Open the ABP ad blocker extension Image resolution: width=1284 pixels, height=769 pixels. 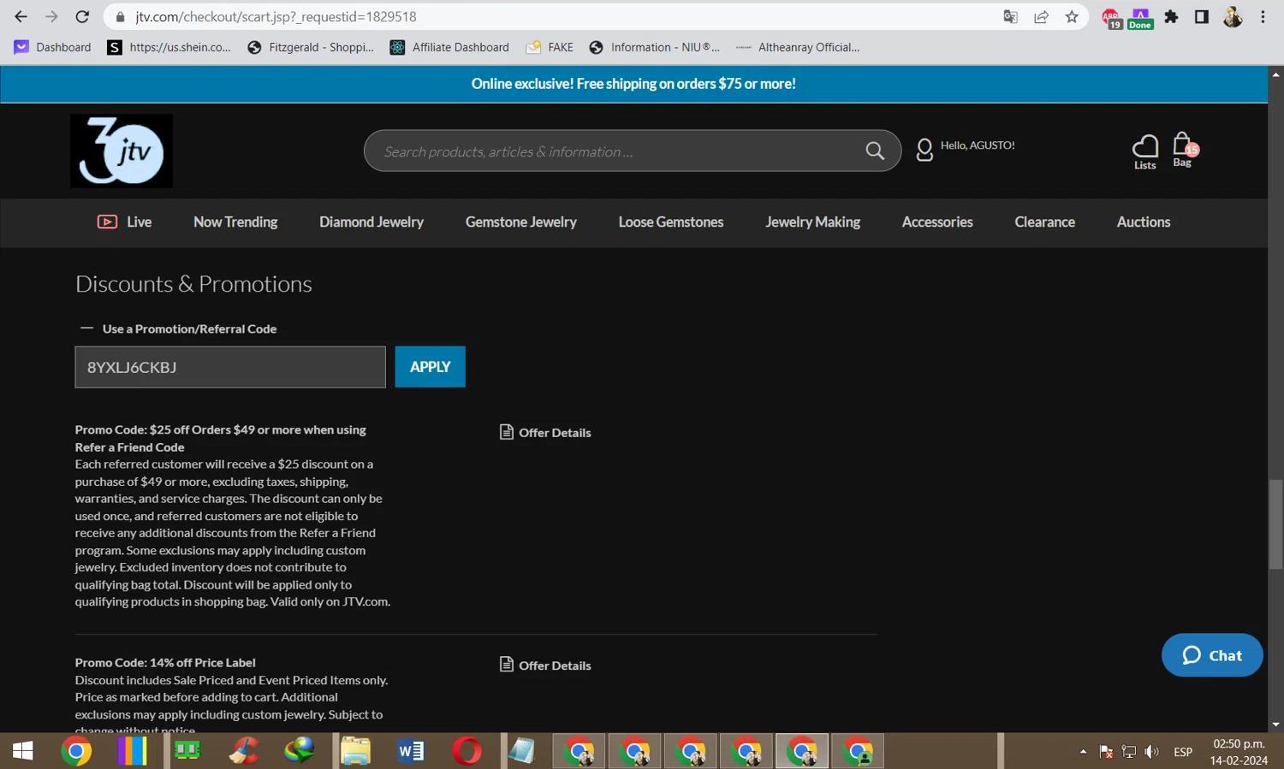pyautogui.click(x=1111, y=18)
